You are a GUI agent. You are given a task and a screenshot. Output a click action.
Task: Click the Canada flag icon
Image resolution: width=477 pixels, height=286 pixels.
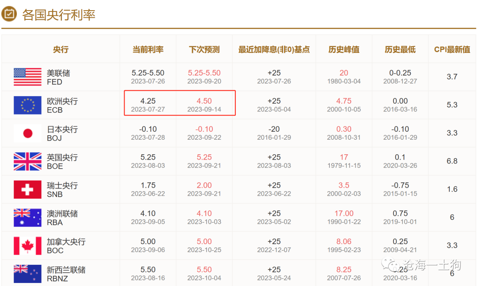click(27, 245)
